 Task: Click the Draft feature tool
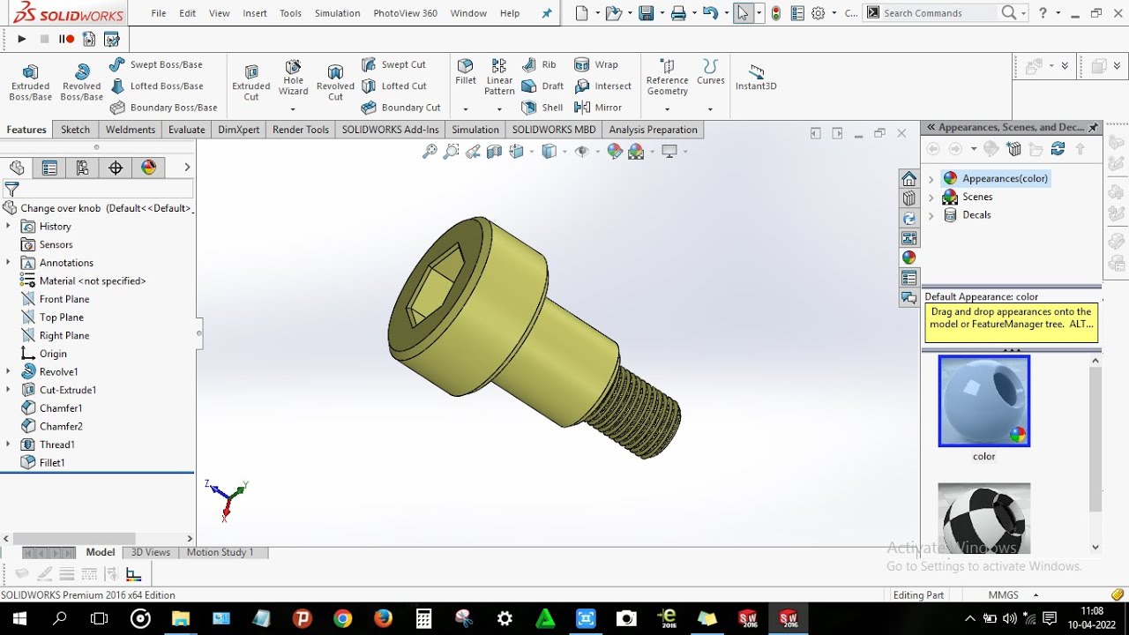(542, 86)
